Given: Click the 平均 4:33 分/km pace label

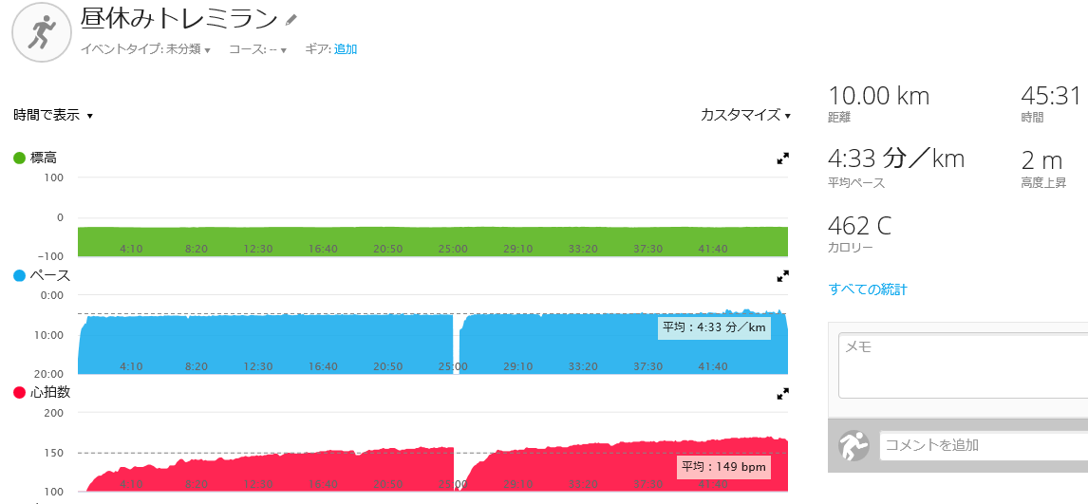Looking at the screenshot, I should coord(715,327).
